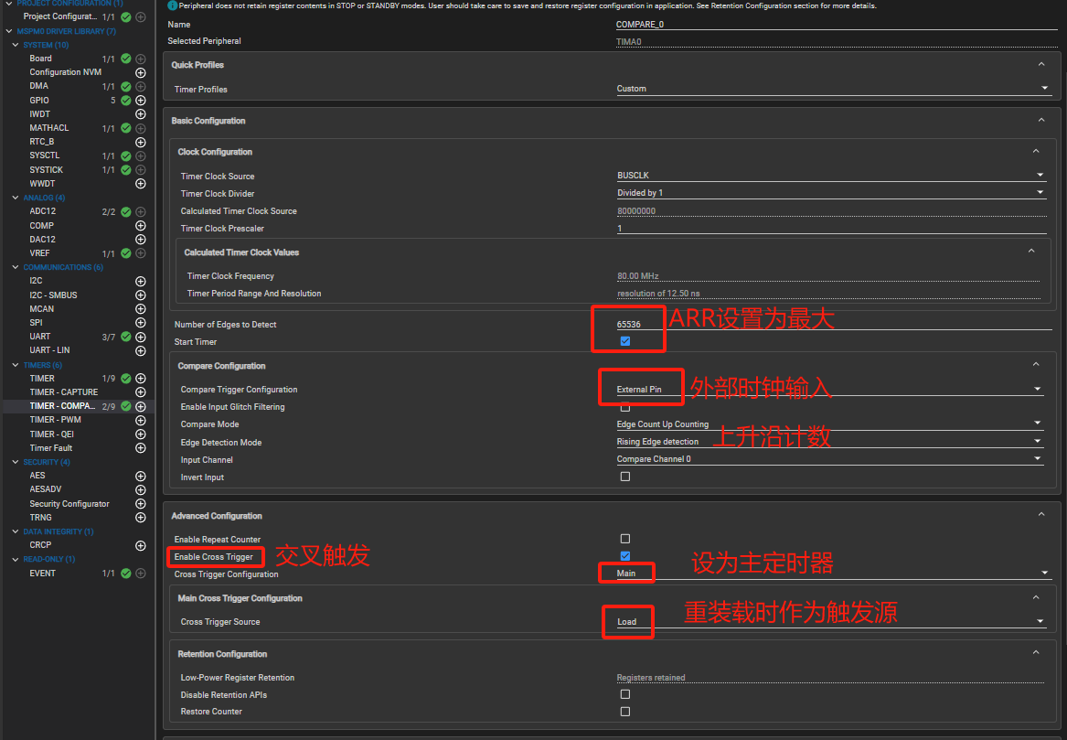The width and height of the screenshot is (1067, 740).
Task: Add an IWDT instance via plus icon
Action: 141,114
